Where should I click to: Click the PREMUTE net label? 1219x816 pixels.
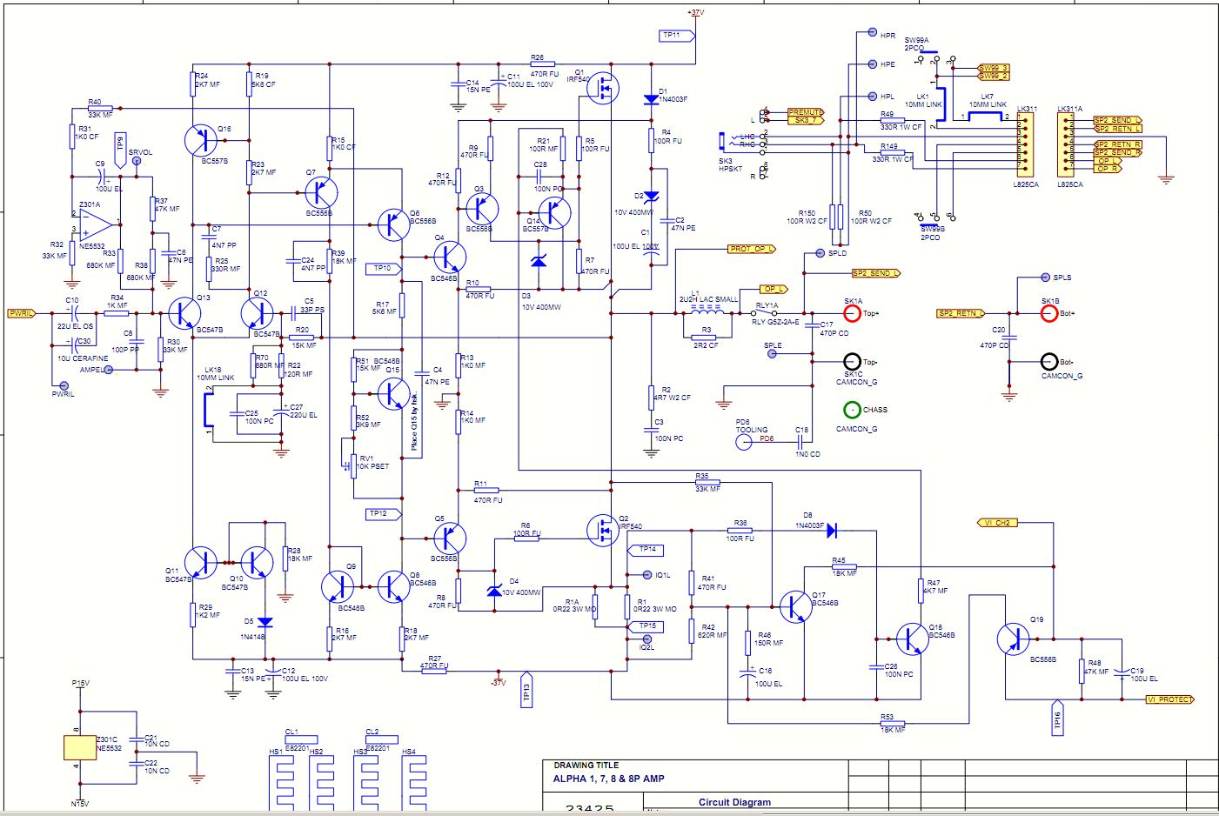coord(805,112)
